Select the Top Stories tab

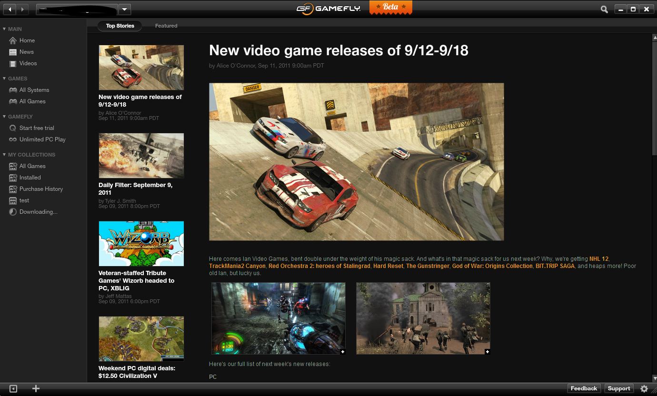(x=119, y=26)
